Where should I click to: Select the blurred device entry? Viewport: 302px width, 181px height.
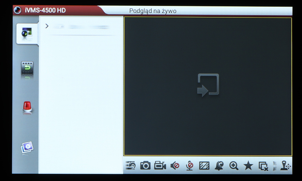[x=81, y=27]
